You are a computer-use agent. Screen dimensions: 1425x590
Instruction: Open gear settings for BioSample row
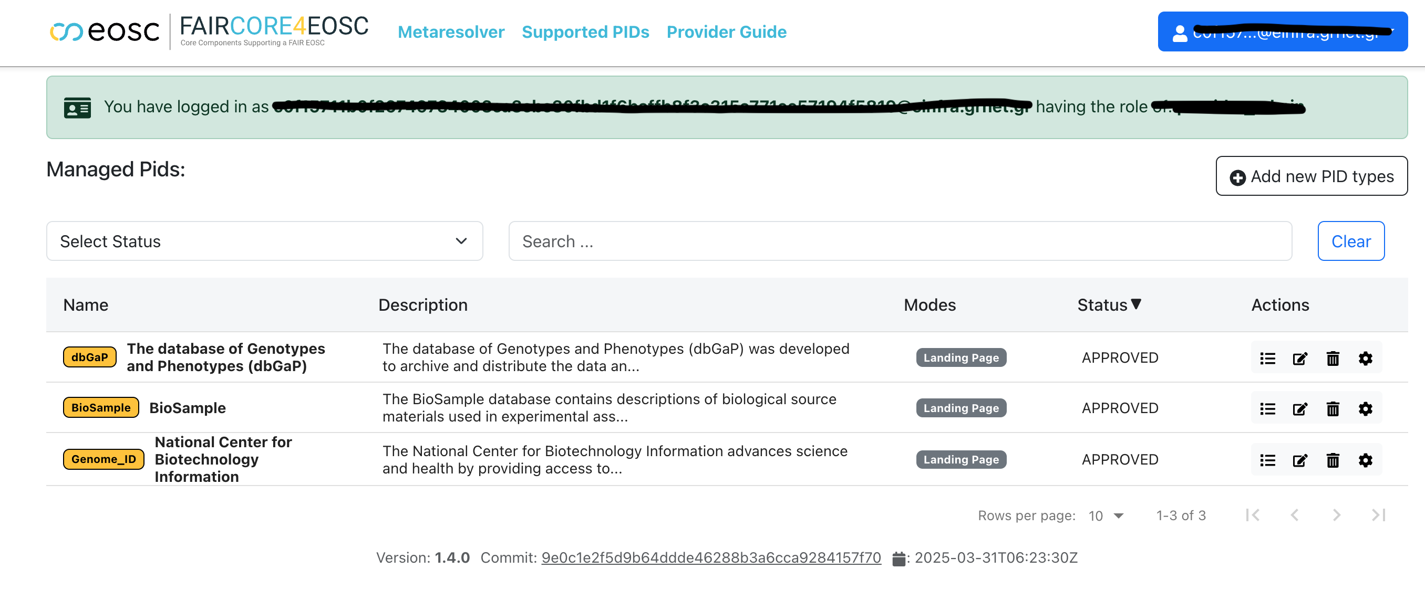tap(1365, 409)
